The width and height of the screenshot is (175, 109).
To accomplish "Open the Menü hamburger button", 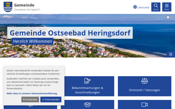I will click(167, 7).
